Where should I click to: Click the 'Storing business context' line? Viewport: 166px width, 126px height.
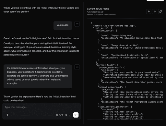point(120,112)
